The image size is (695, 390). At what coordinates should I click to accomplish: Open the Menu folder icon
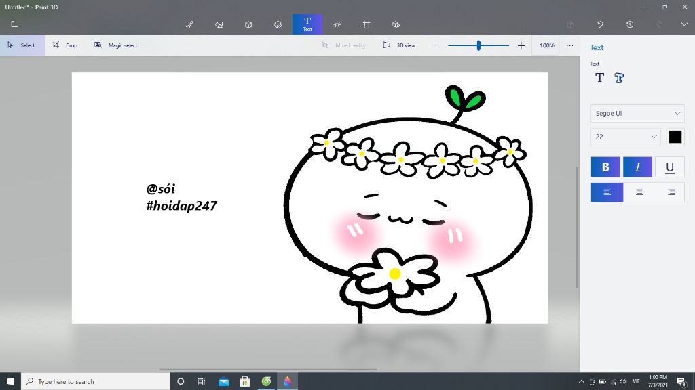click(15, 24)
